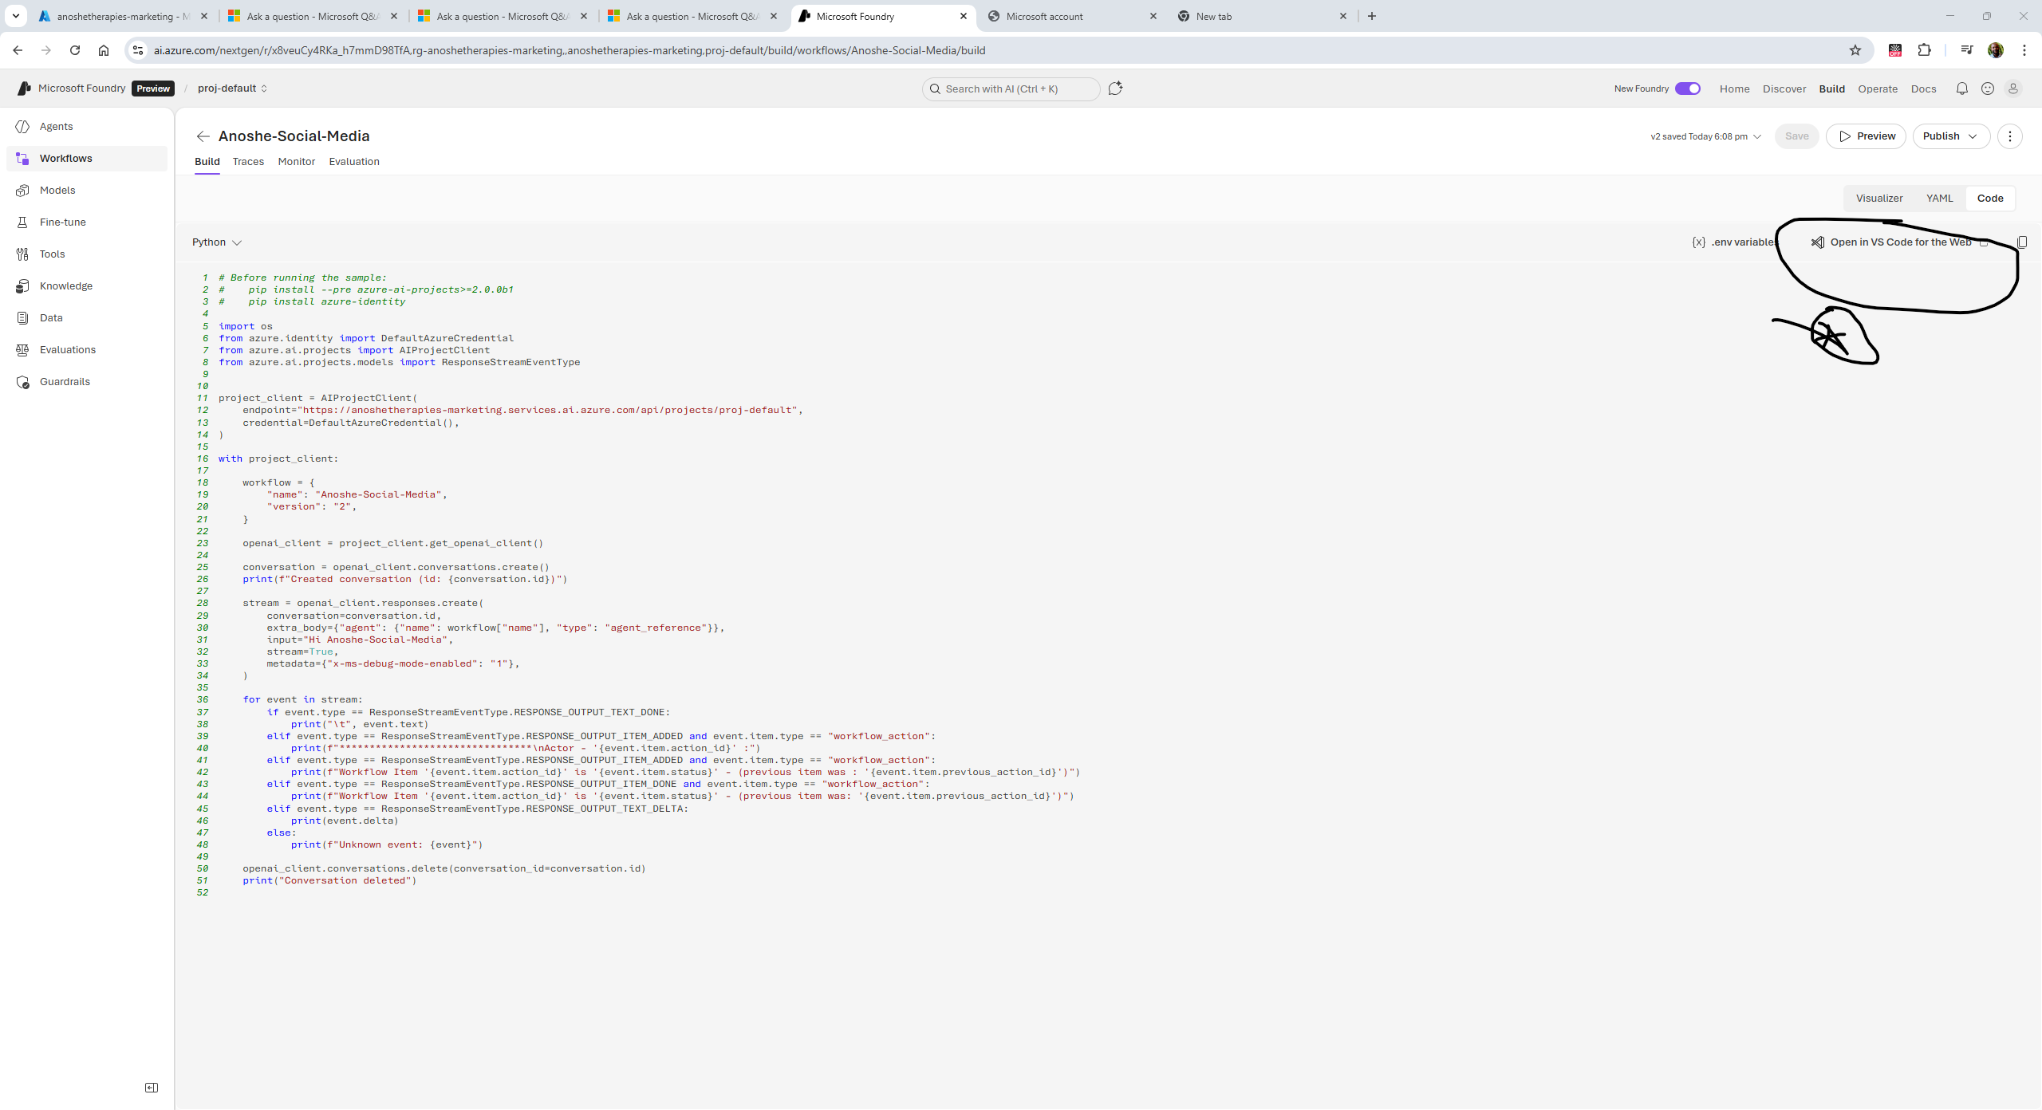Search with AI using the search box
This screenshot has height=1110, width=2042.
point(1010,89)
